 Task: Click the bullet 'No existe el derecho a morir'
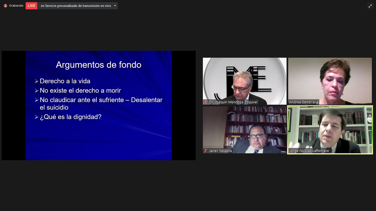click(80, 90)
